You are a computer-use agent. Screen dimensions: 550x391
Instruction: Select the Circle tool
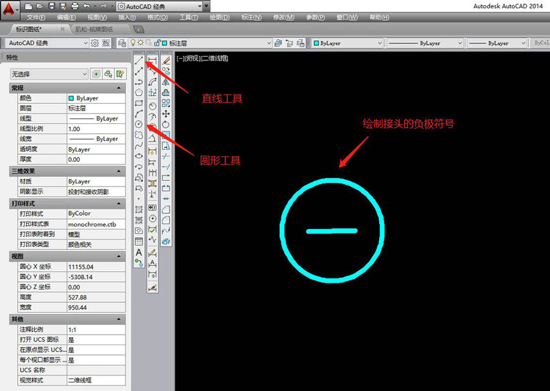click(x=139, y=124)
